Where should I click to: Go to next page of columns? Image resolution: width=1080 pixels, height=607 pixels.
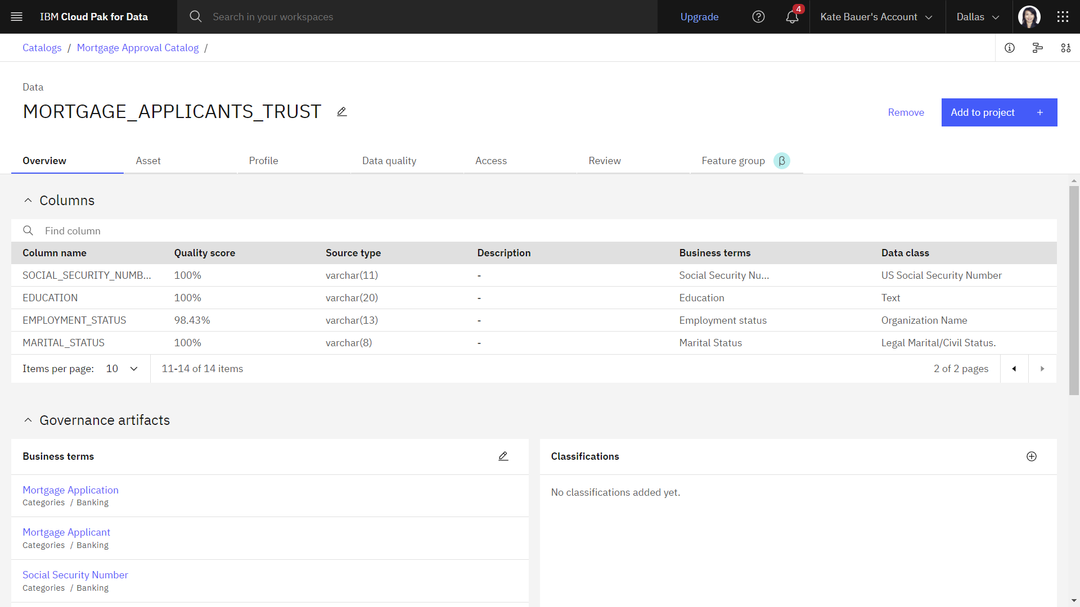[x=1042, y=369]
